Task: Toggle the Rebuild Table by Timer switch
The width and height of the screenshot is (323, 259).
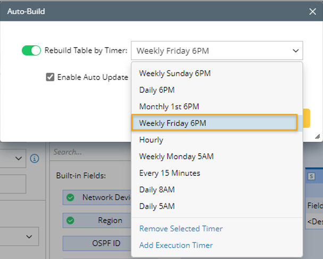Action: point(31,51)
